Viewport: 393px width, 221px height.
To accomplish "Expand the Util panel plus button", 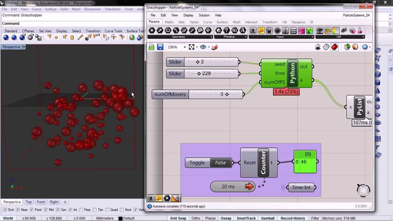I will tap(363, 37).
